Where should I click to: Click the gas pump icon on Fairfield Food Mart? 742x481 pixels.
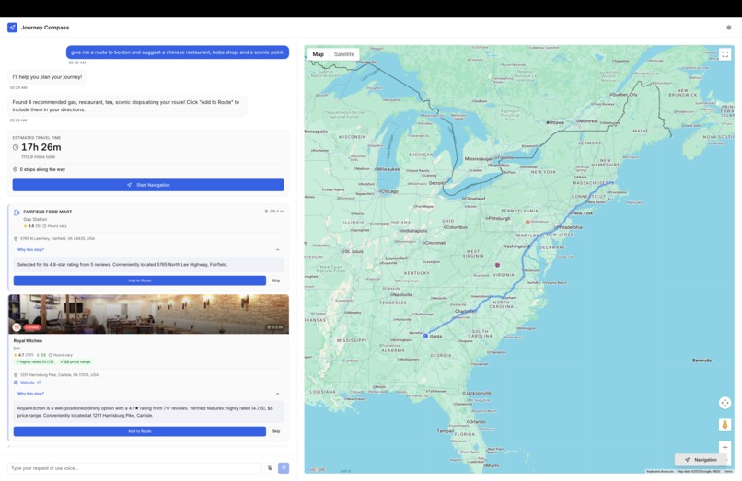[x=17, y=212]
